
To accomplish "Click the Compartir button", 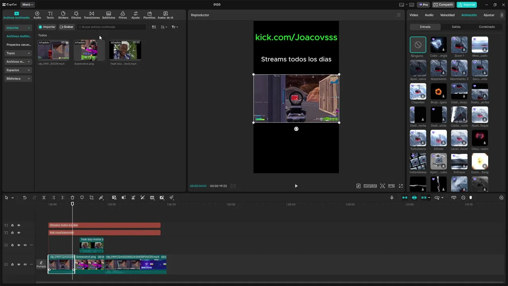I will click(443, 5).
